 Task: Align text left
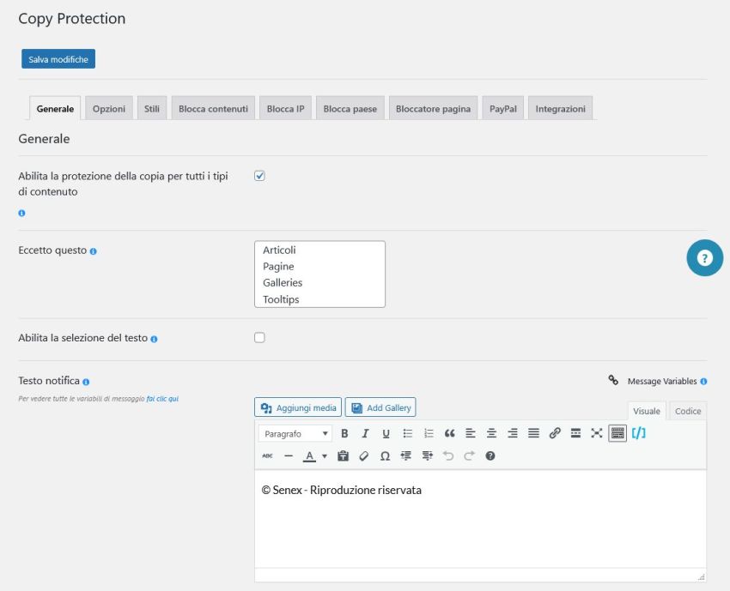click(471, 433)
